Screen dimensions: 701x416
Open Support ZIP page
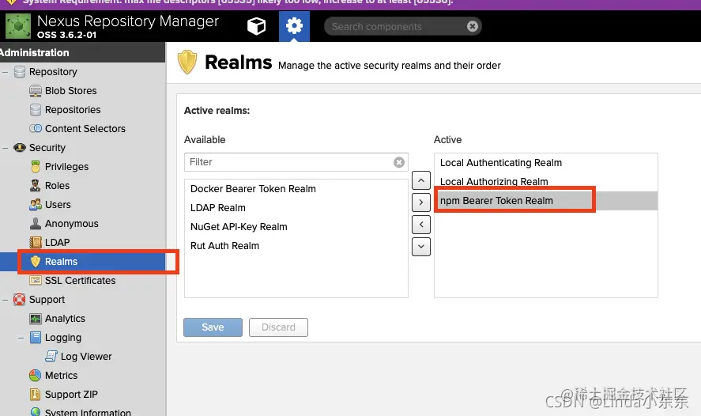click(71, 395)
